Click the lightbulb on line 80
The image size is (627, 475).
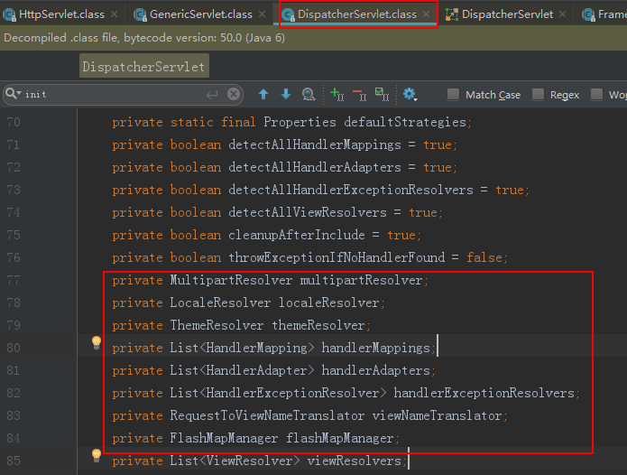(97, 343)
